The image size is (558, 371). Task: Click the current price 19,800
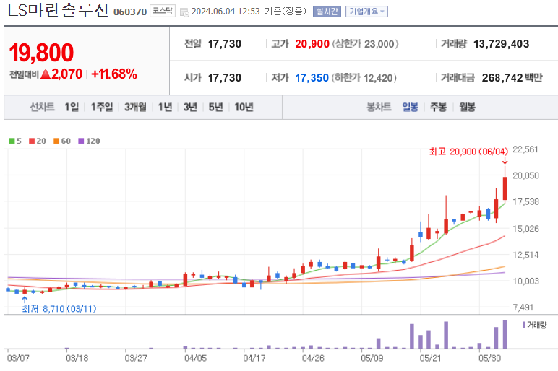click(x=41, y=53)
